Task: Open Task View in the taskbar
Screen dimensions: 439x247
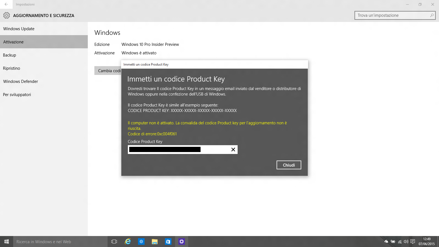Action: [x=114, y=242]
